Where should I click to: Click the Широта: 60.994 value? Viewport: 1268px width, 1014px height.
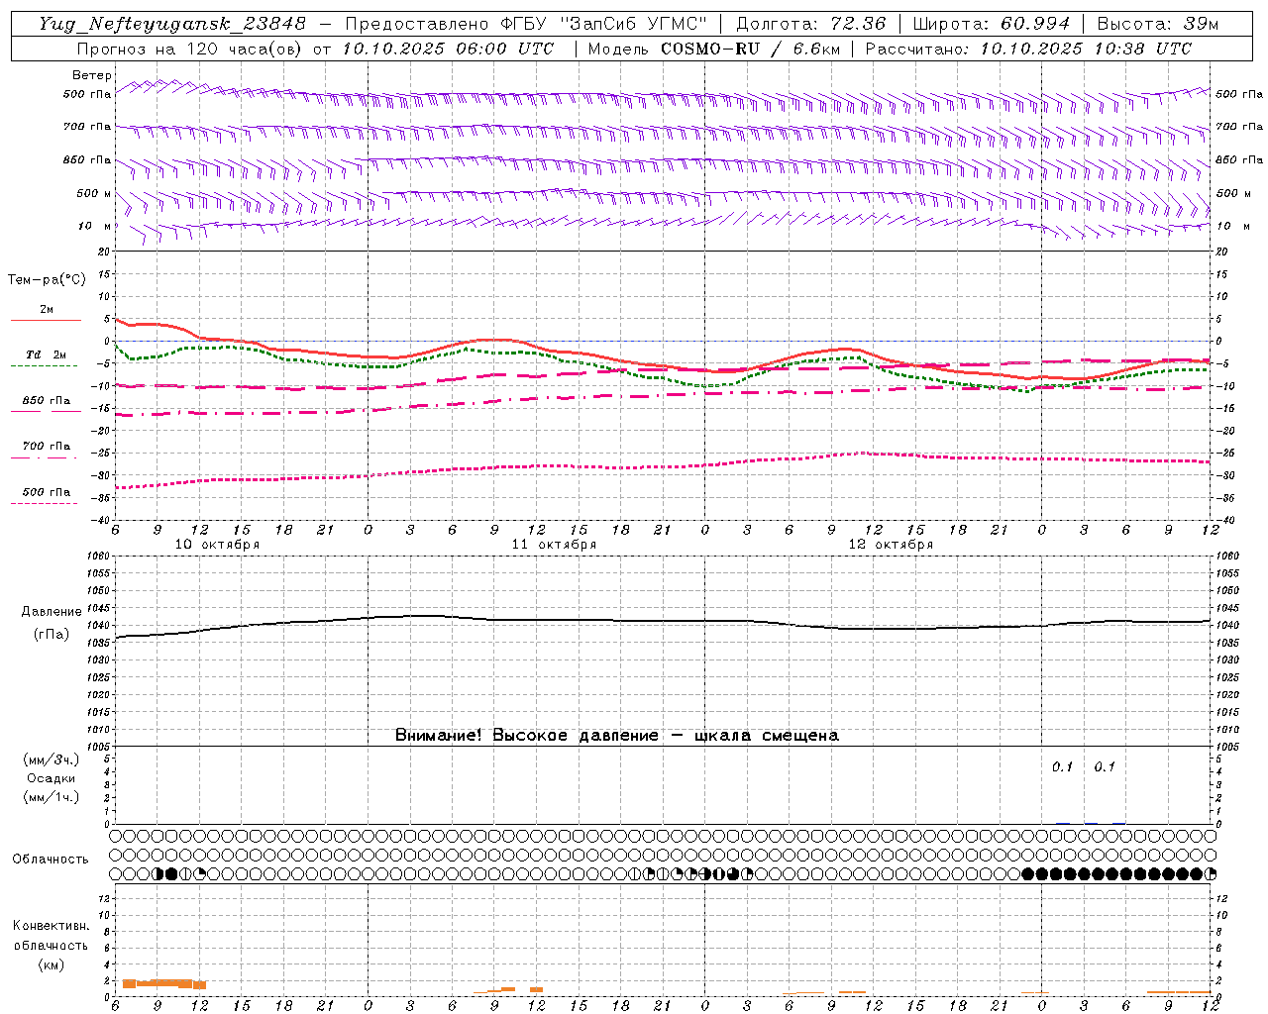pyautogui.click(x=992, y=24)
